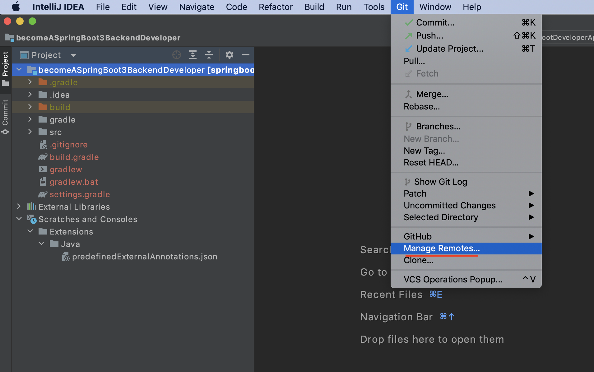Open the Apple menu
The width and height of the screenshot is (594, 372).
[x=16, y=7]
